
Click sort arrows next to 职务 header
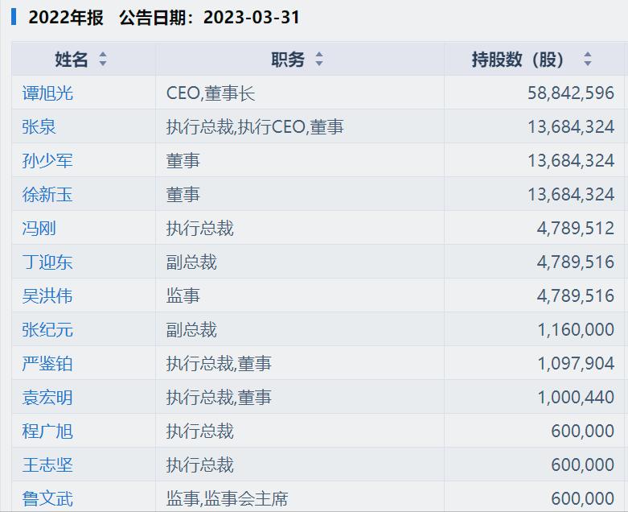319,60
